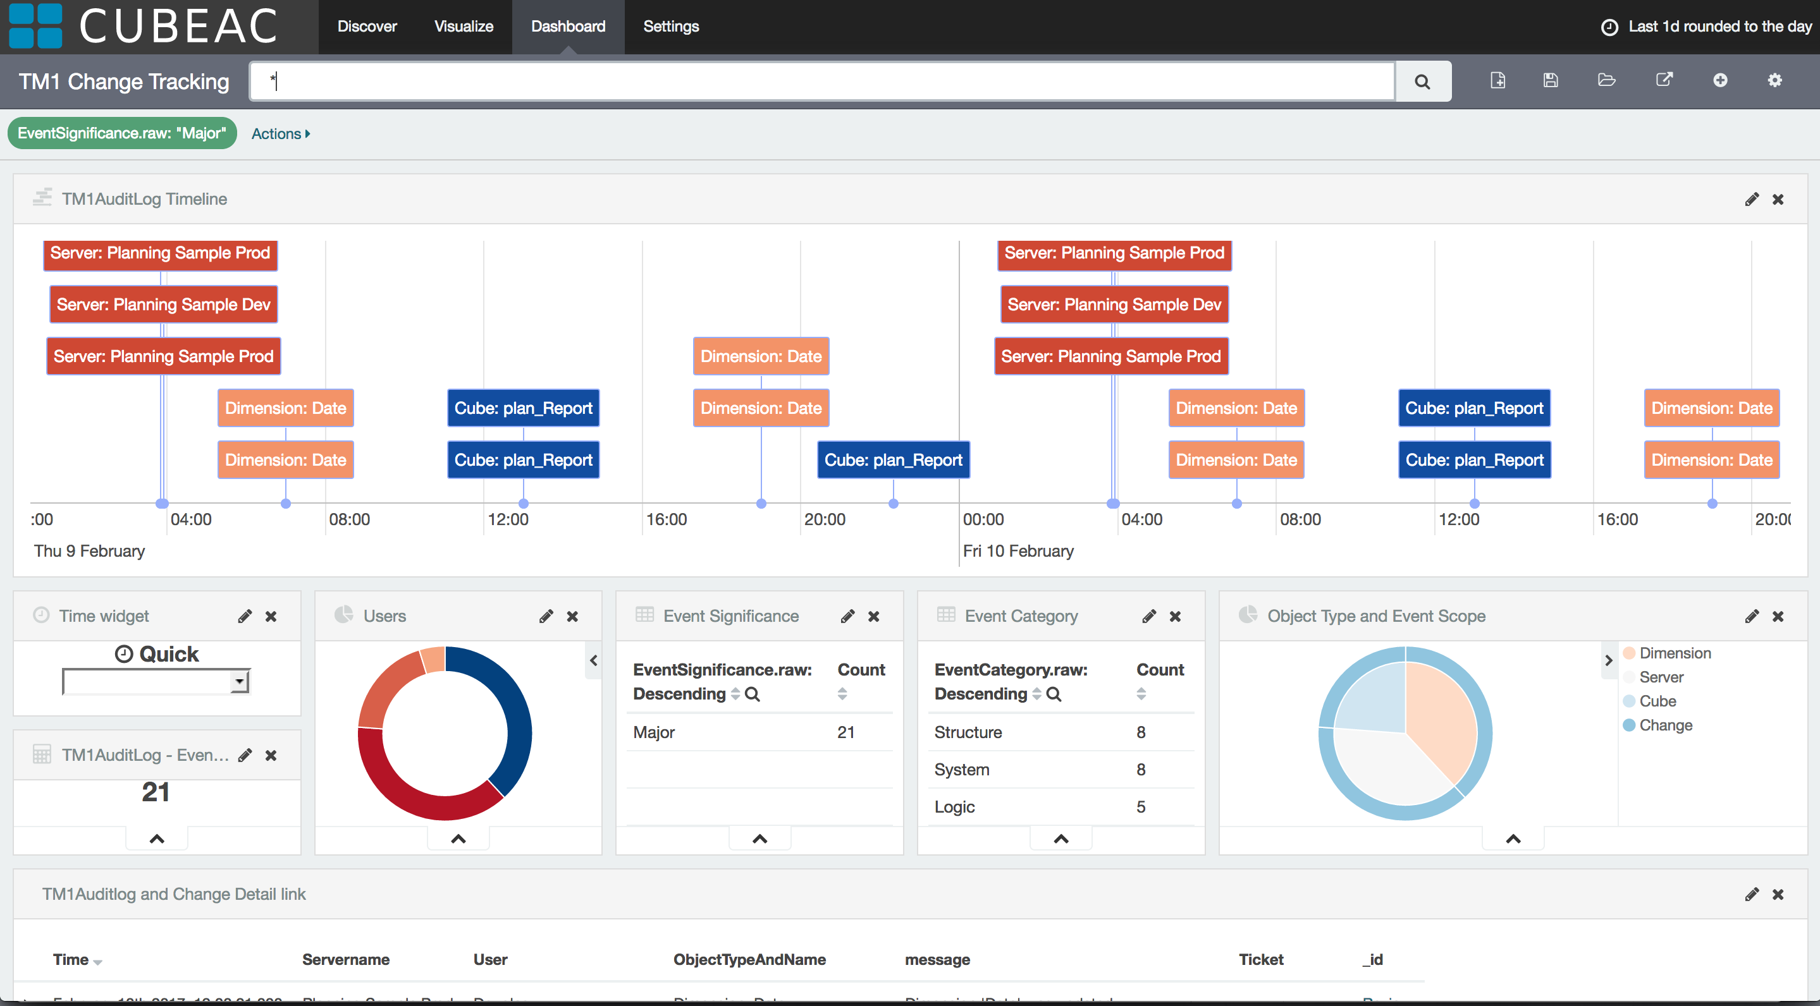Image resolution: width=1820 pixels, height=1006 pixels.
Task: Click the Structure row in Event Category
Action: click(x=1060, y=732)
